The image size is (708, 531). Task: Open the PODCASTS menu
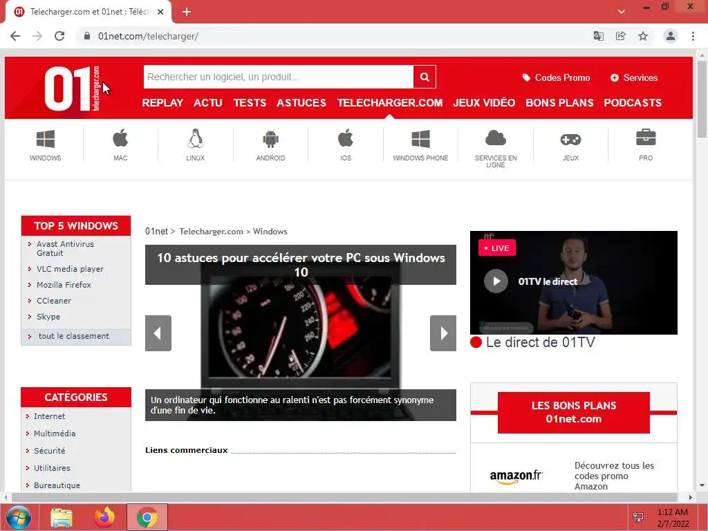click(633, 103)
